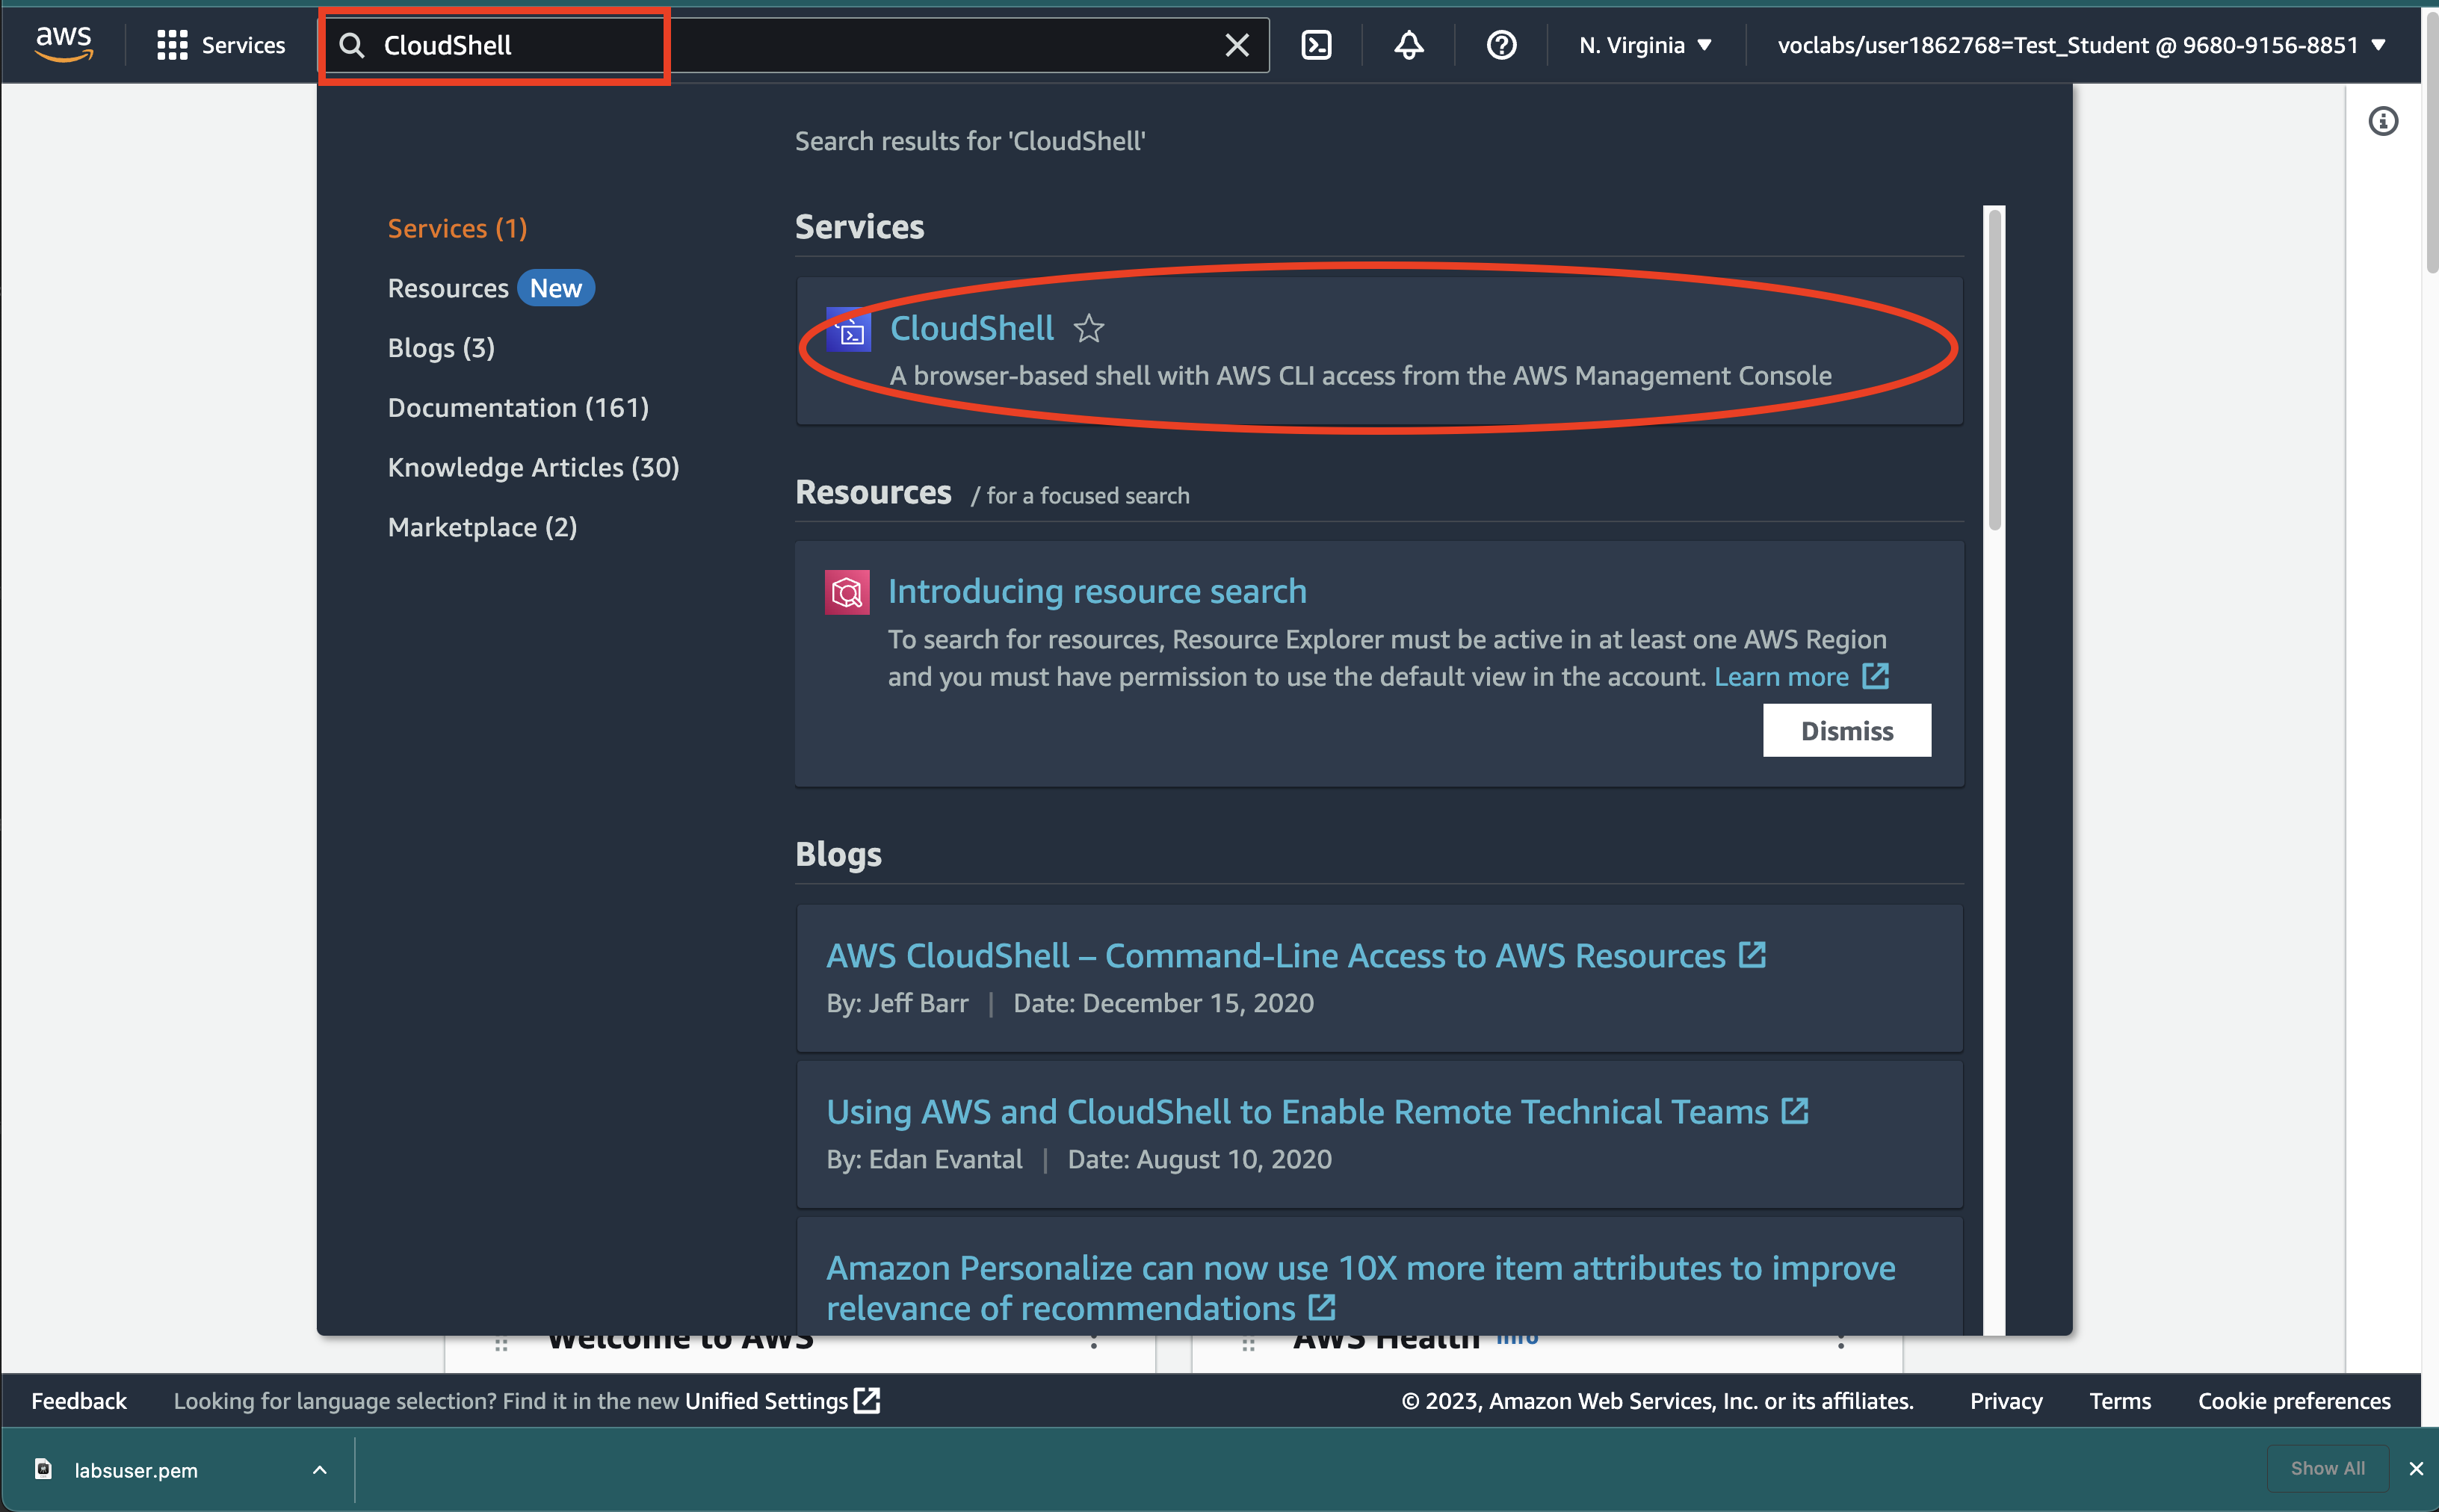Open Welcome to AWS widget options menu
Screen dimensions: 2439x1512
1093,1342
